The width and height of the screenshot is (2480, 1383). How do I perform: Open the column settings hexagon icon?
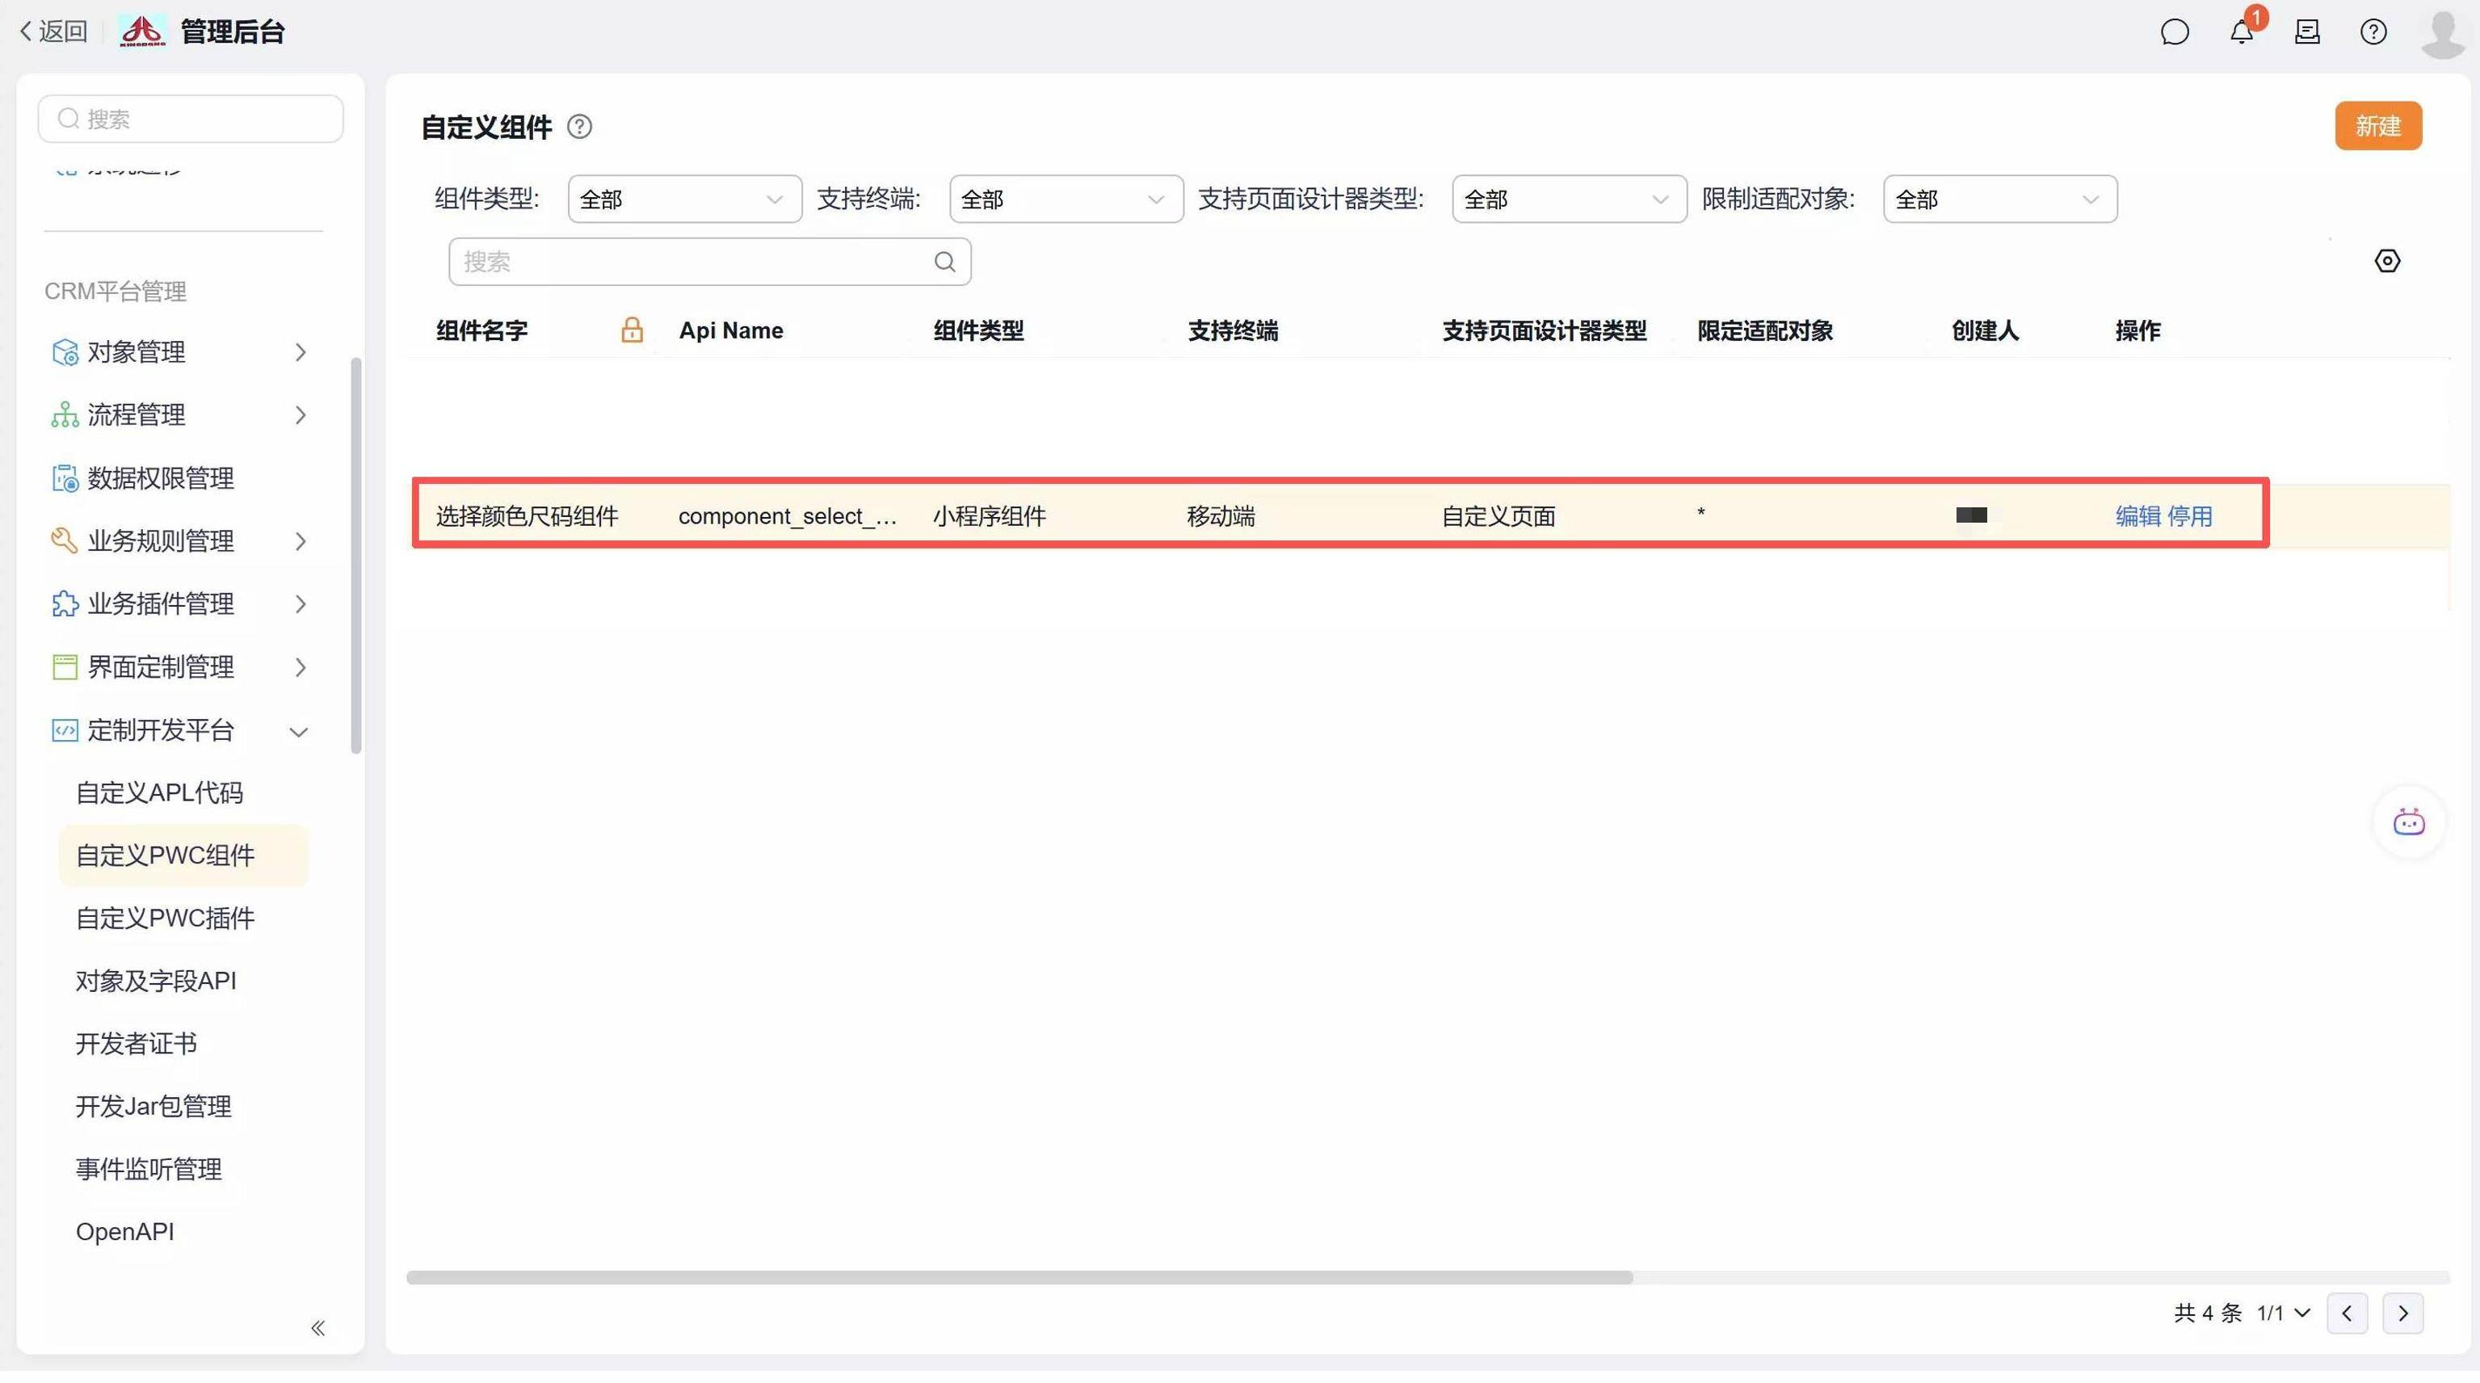click(2386, 261)
